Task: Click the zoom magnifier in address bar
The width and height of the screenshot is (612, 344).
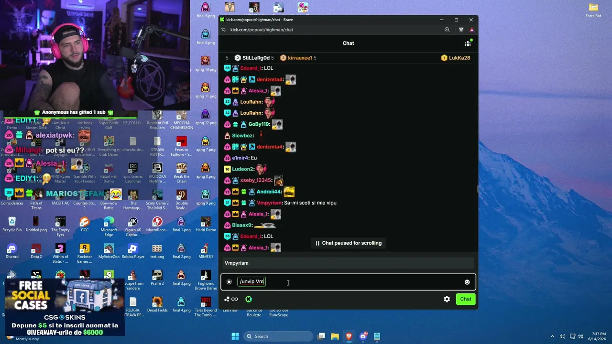Action: pos(447,30)
